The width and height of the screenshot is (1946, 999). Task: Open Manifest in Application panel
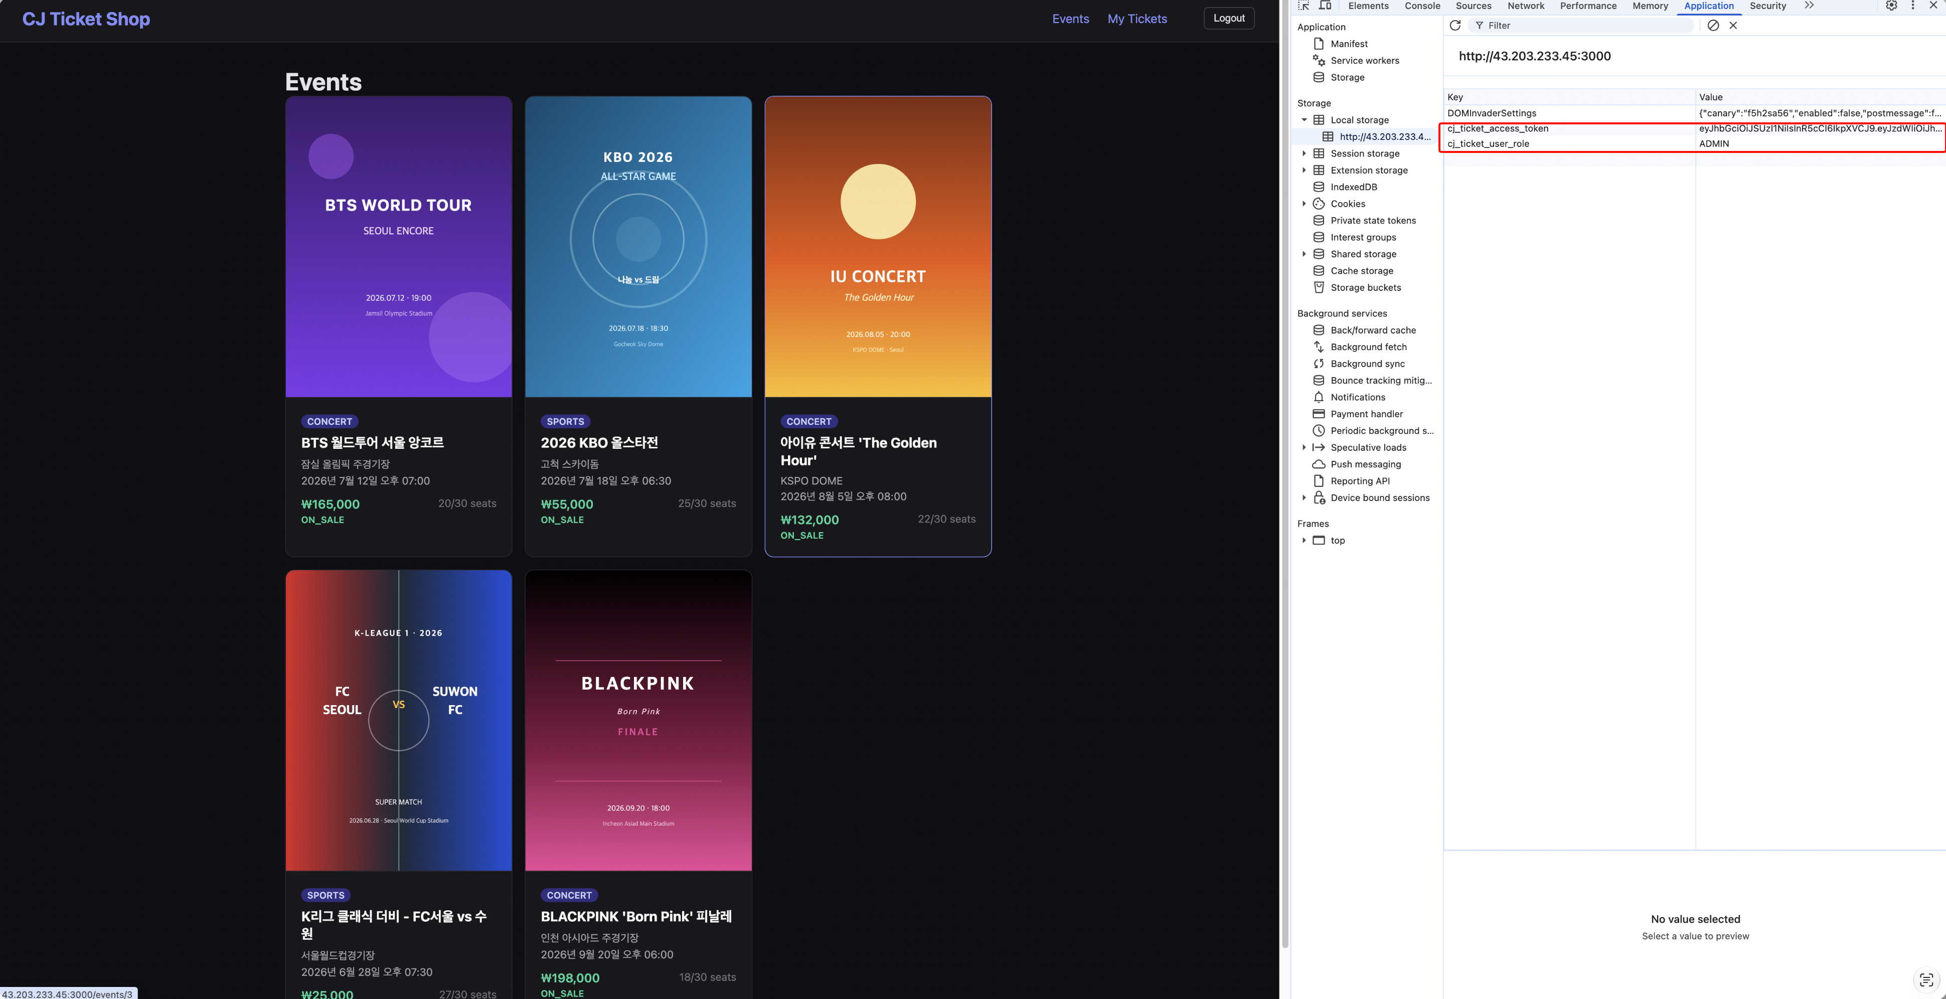[x=1349, y=44]
